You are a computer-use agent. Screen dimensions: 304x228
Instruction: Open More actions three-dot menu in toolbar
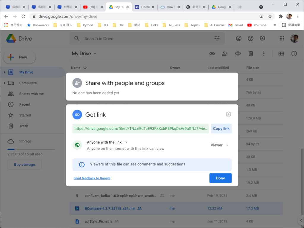click(x=264, y=54)
